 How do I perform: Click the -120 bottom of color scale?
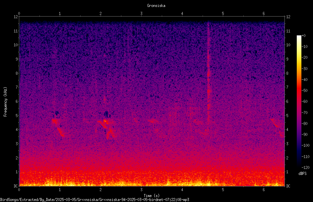(305, 167)
